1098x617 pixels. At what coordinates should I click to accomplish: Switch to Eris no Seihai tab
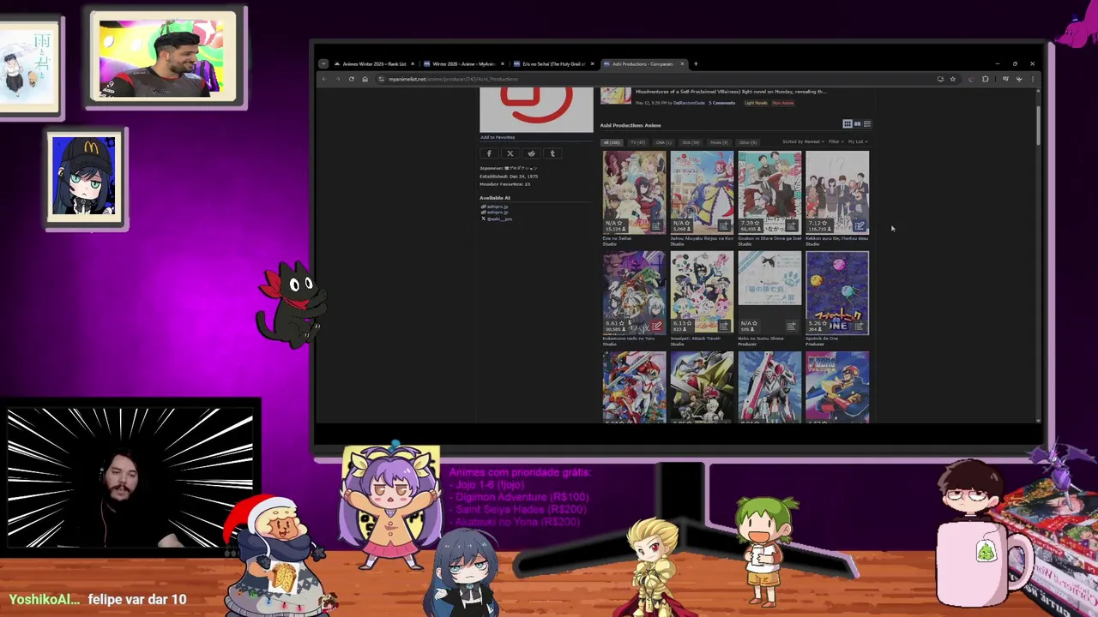pos(553,64)
